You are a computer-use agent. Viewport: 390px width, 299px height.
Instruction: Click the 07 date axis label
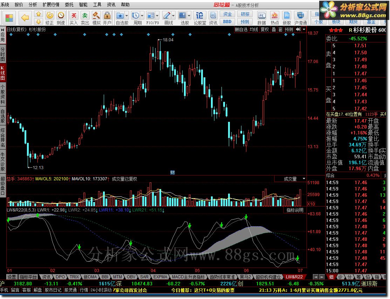(300, 271)
